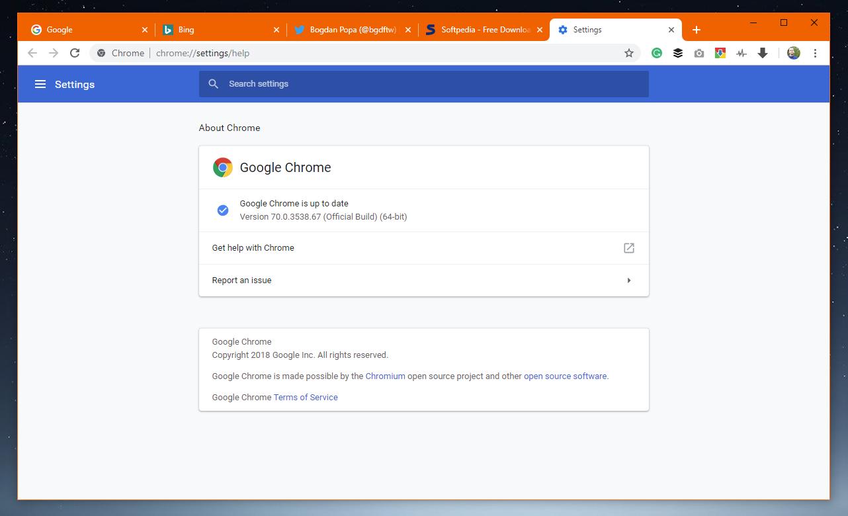Viewport: 848px width, 516px height.
Task: Click the Google Chrome is up to date text
Action: [x=294, y=203]
